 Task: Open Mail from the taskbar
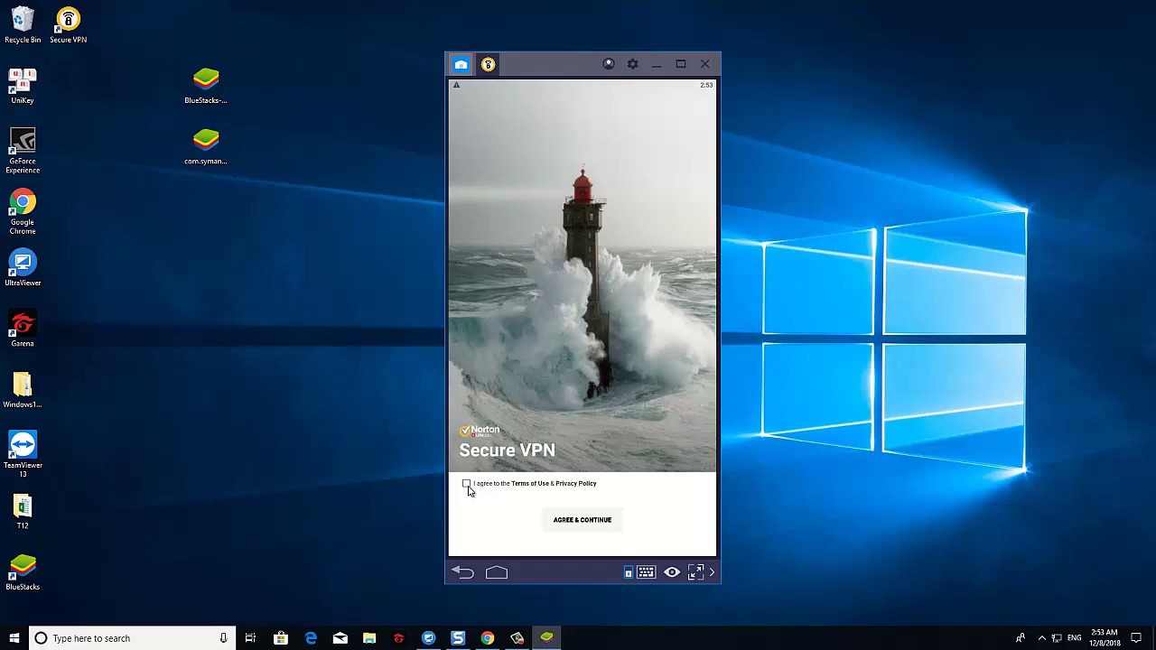[x=340, y=638]
